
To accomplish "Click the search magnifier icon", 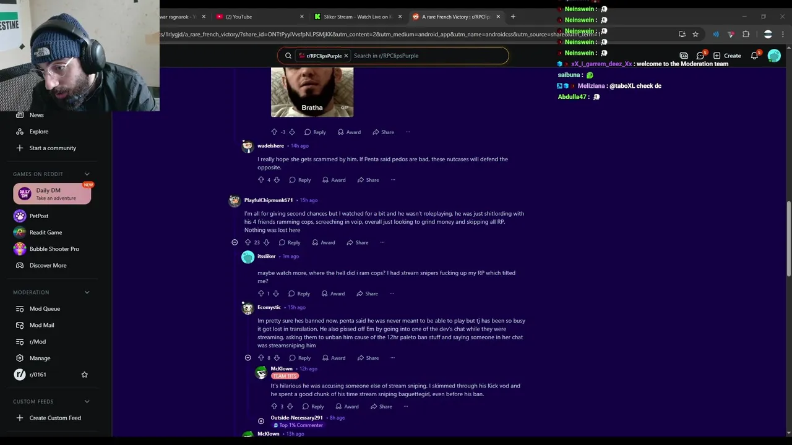I will pyautogui.click(x=288, y=56).
